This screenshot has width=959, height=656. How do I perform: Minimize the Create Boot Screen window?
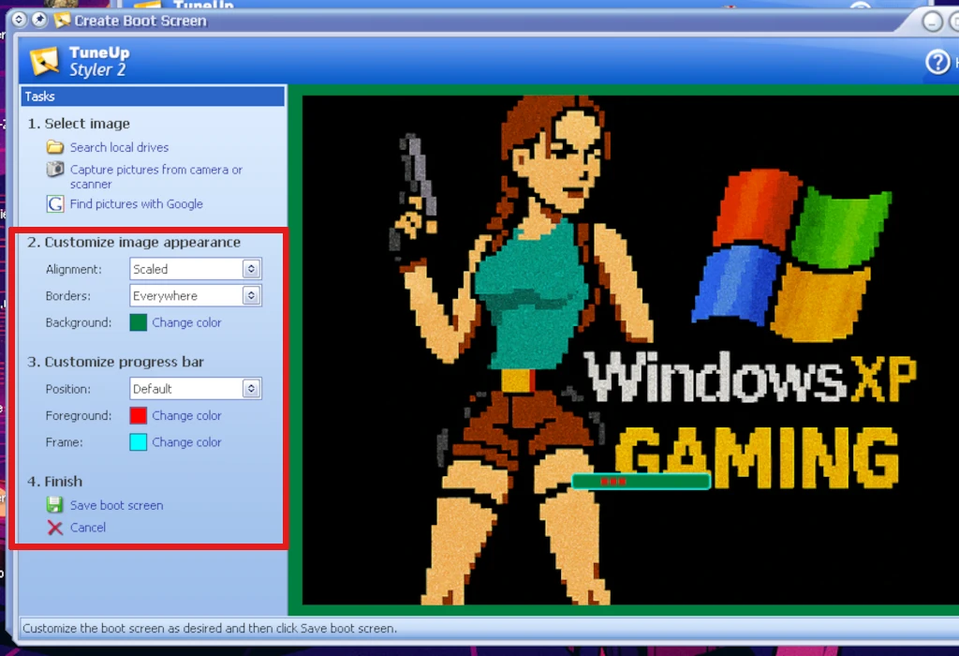(x=932, y=22)
